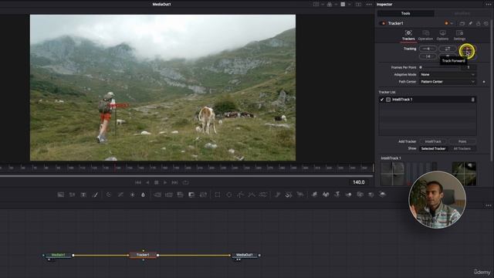The image size is (494, 278).
Task: Switch to the Modifiers tab
Action: click(x=462, y=13)
